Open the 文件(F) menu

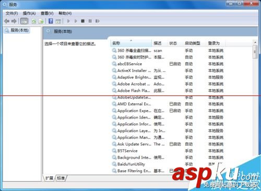coord(11,14)
